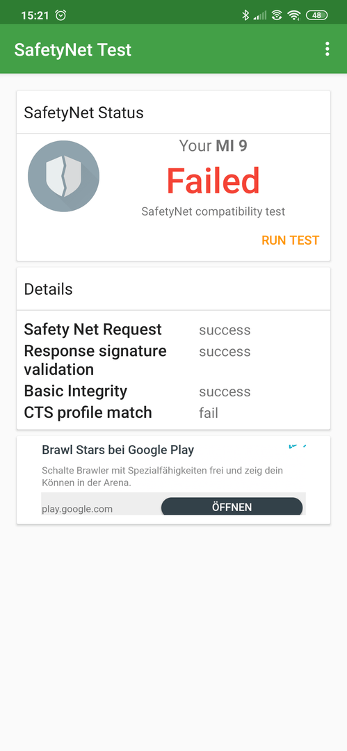The height and width of the screenshot is (751, 347).
Task: Tap the Basic Integrity result row
Action: point(174,391)
